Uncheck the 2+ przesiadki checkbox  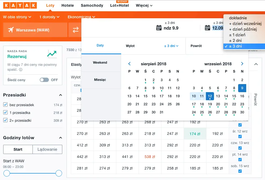tap(5, 120)
